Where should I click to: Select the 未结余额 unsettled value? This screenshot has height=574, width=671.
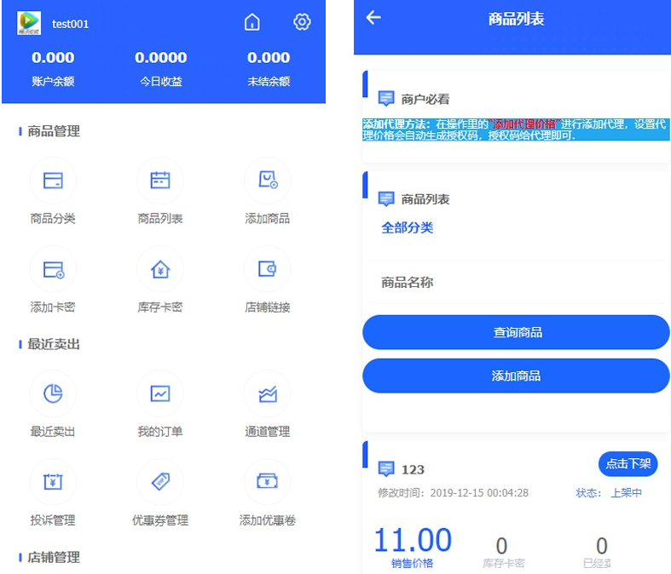tap(269, 58)
